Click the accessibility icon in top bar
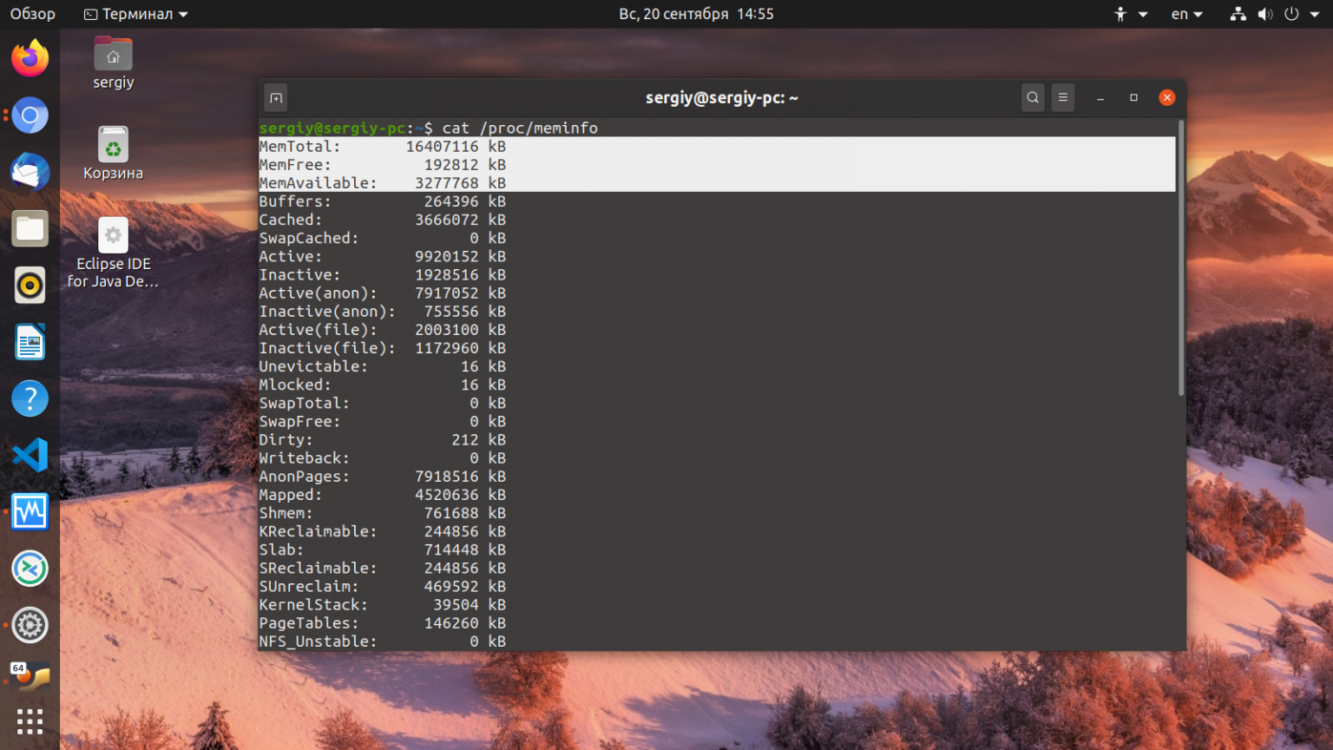The width and height of the screenshot is (1333, 750). 1120,14
